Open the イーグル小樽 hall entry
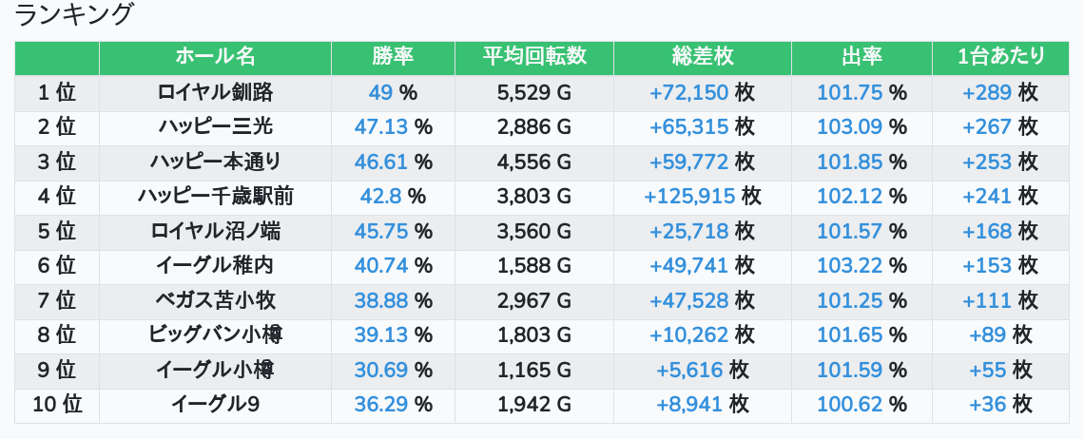 pyautogui.click(x=215, y=370)
